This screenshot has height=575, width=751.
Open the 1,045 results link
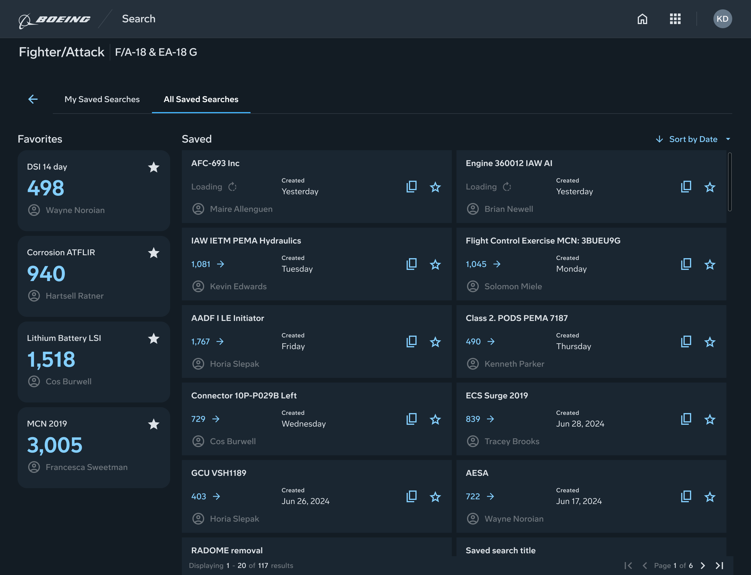(483, 264)
